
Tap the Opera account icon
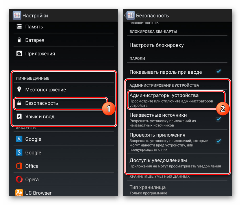click(19, 179)
